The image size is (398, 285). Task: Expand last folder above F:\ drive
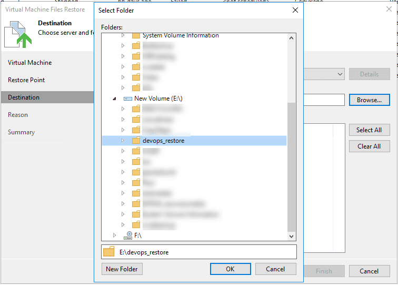pos(123,224)
